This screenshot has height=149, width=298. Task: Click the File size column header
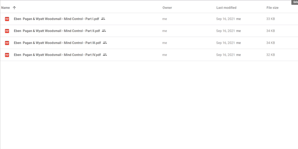[273, 8]
